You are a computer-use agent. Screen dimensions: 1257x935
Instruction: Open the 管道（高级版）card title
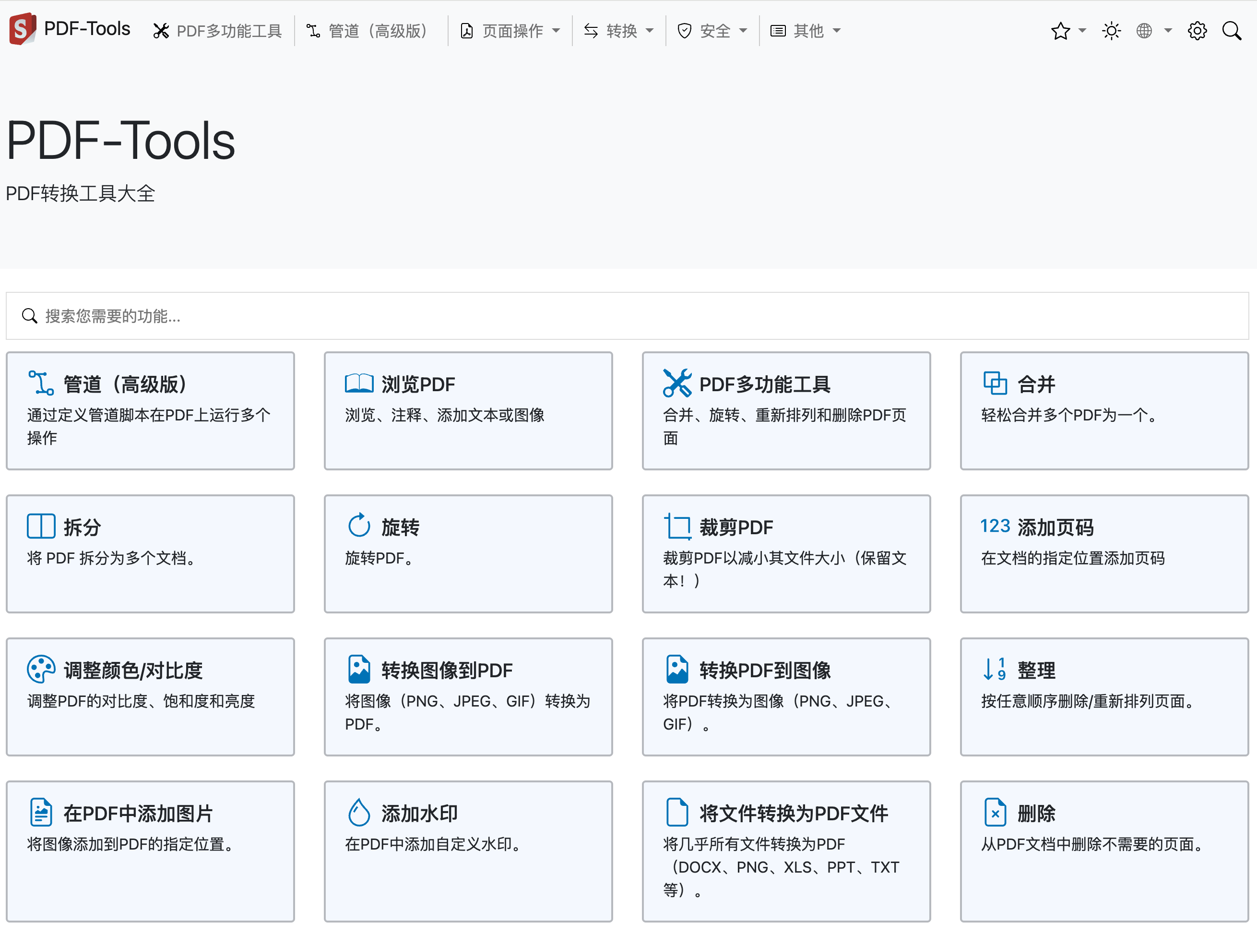(x=125, y=384)
